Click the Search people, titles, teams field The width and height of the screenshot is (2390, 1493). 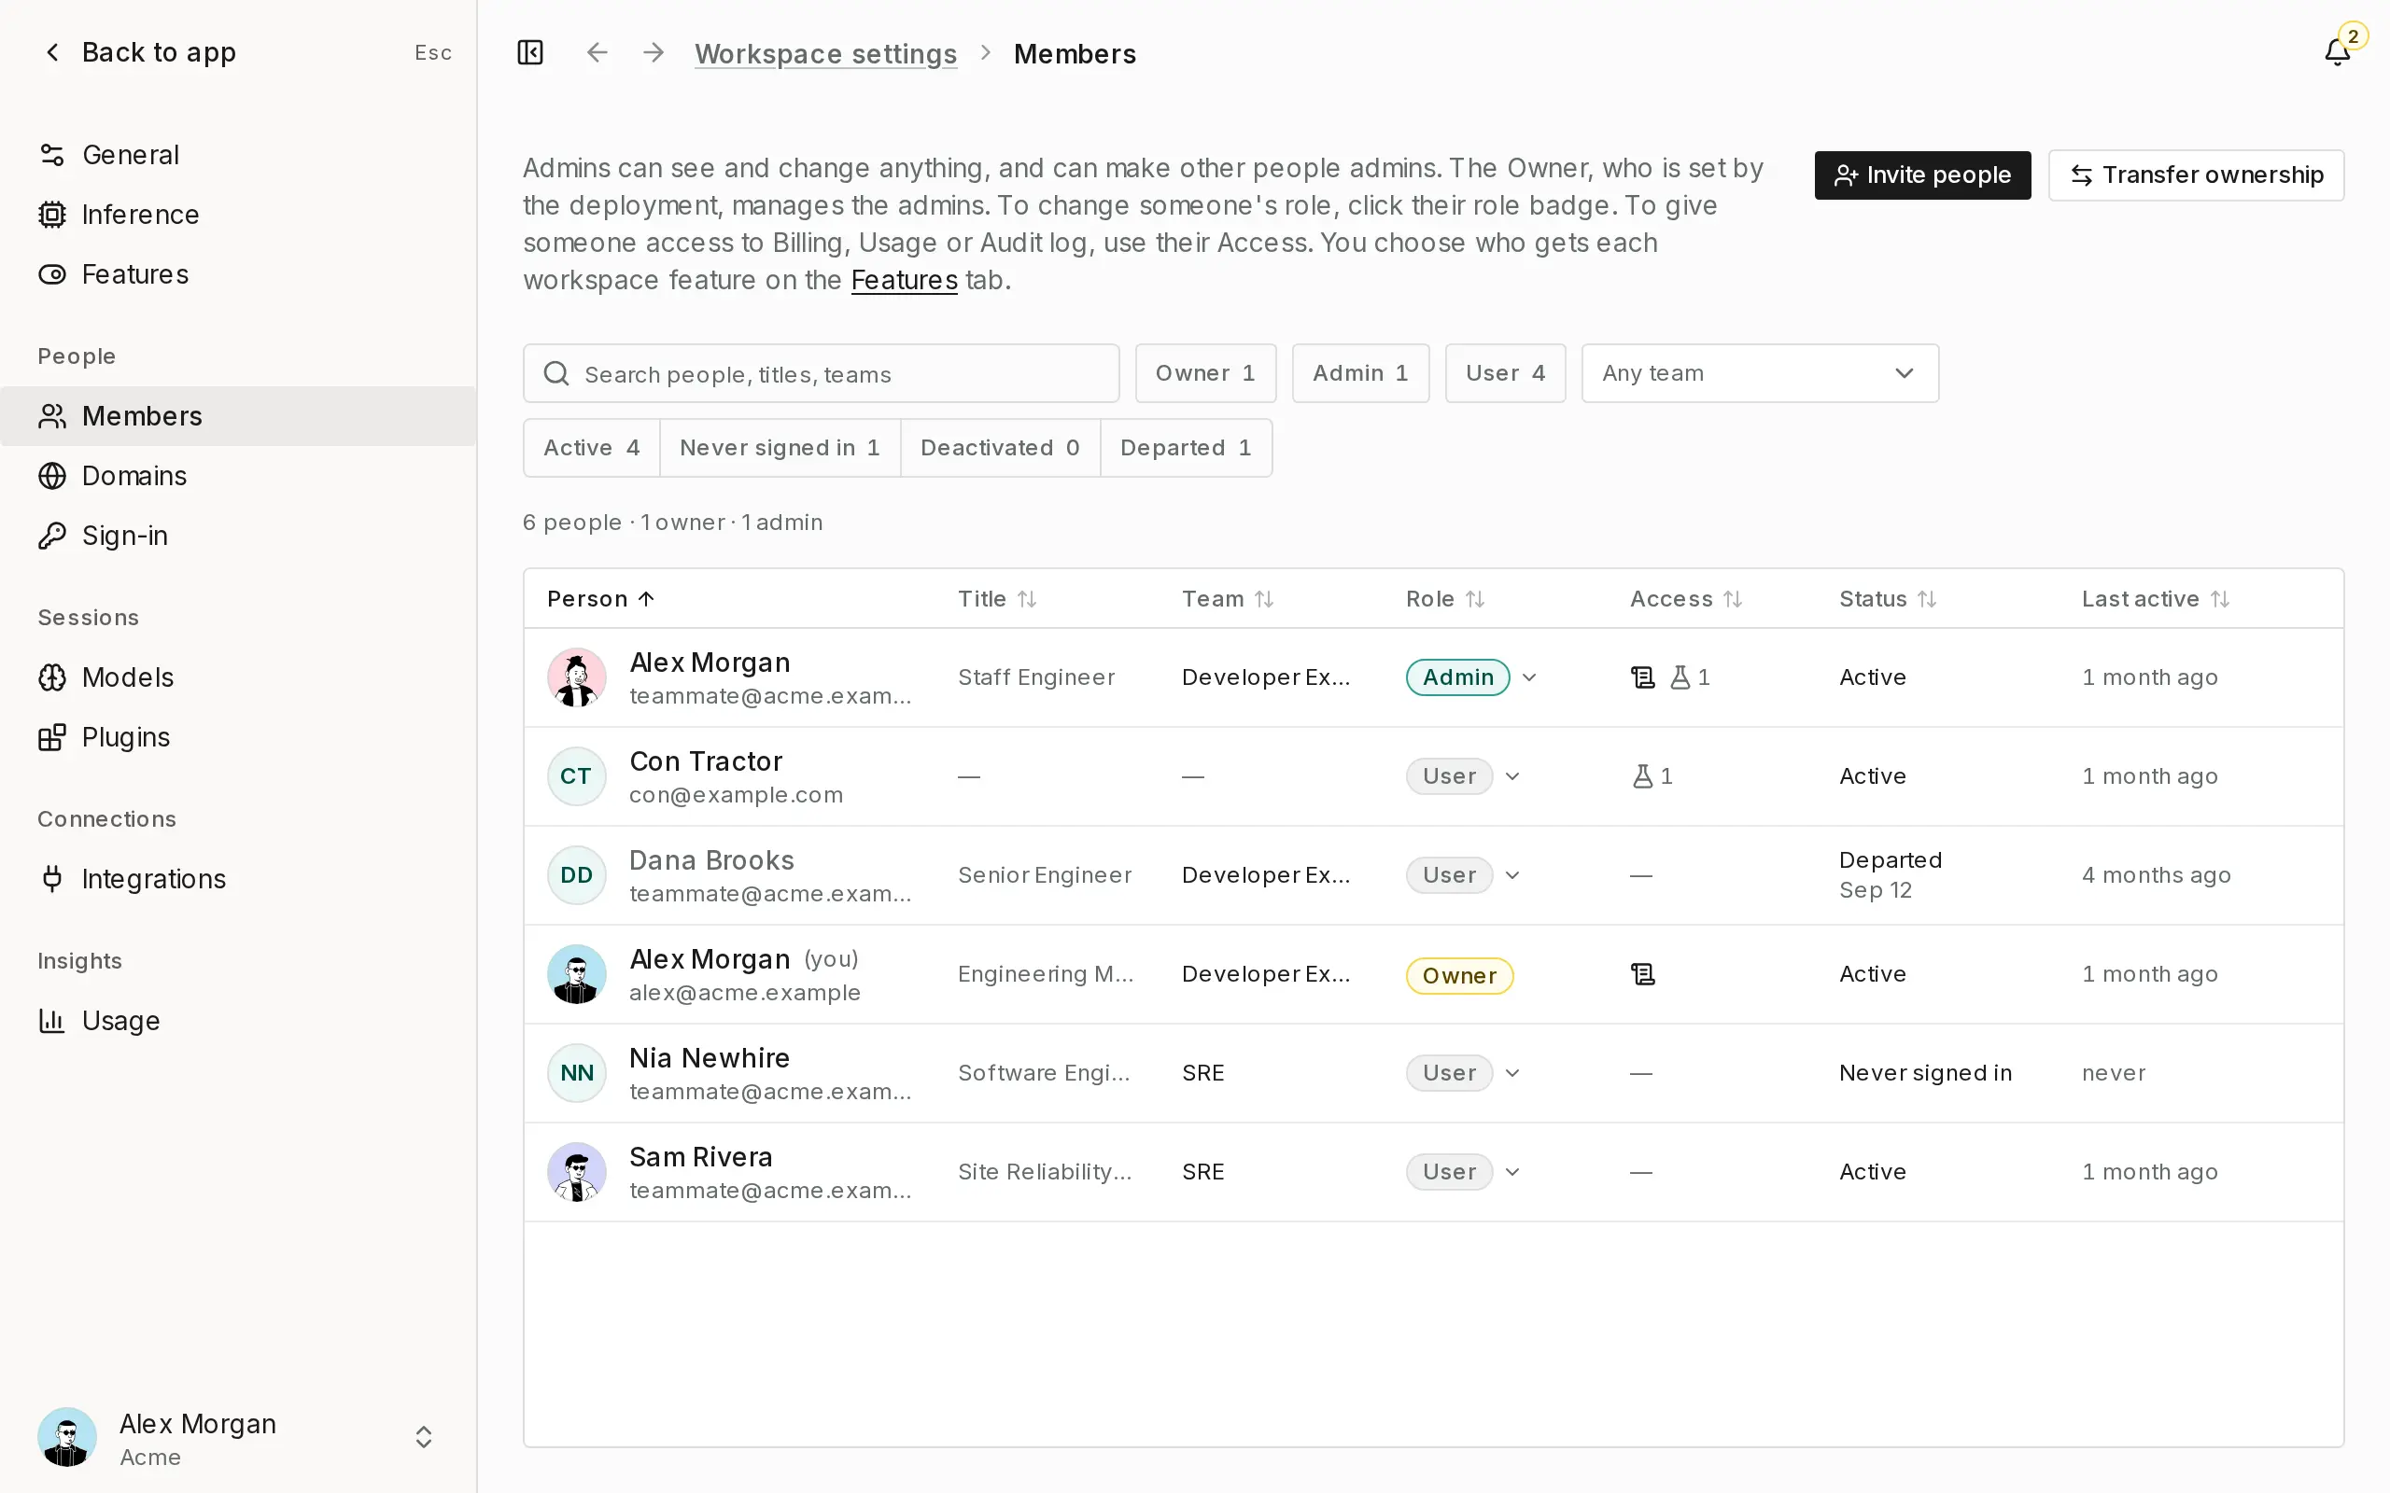pos(821,373)
